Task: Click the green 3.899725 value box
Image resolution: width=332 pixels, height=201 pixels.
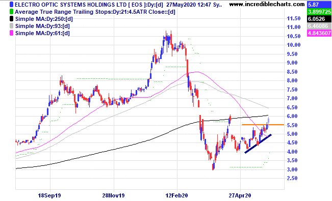Action: point(319,12)
